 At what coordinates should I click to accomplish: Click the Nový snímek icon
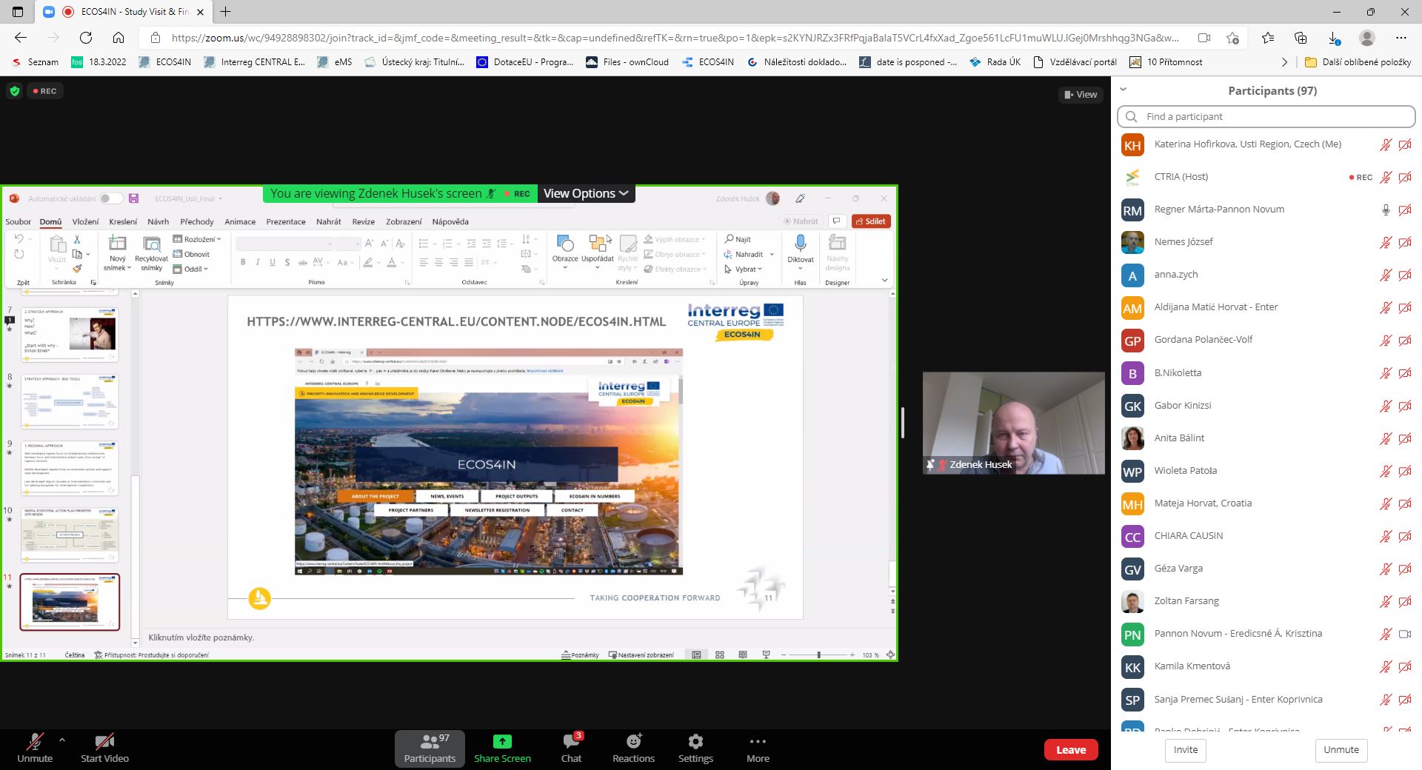117,243
